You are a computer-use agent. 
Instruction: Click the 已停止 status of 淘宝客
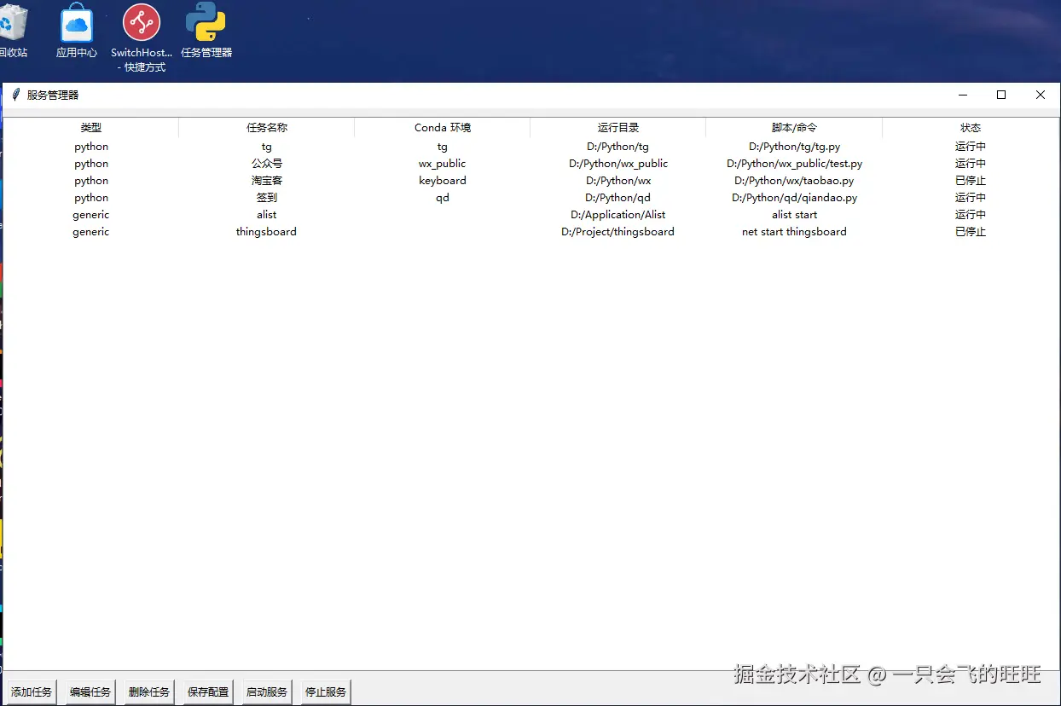pos(970,180)
